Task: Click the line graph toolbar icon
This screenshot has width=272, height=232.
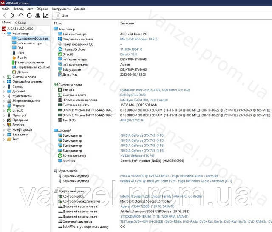Action: [45, 15]
